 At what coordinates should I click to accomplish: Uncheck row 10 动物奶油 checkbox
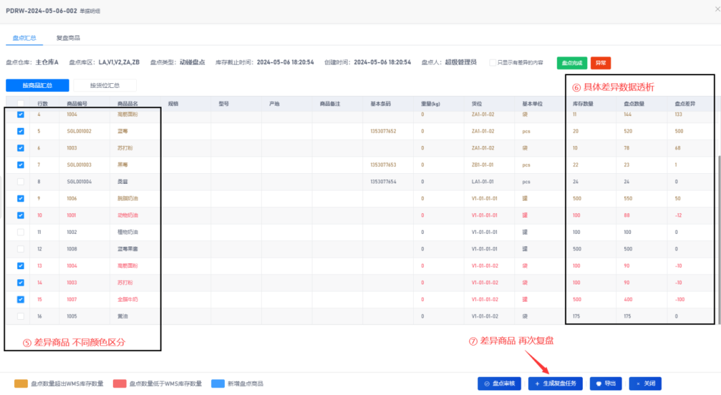tap(21, 215)
